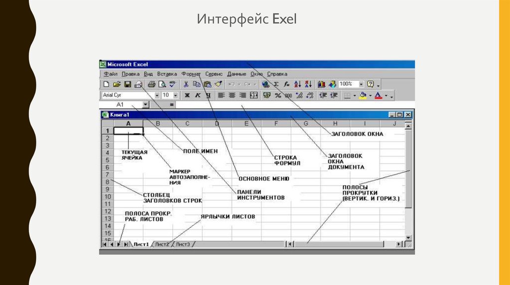Viewport: 510px width, 285px height.
Task: Click the formula bar input field
Action: tap(295, 104)
